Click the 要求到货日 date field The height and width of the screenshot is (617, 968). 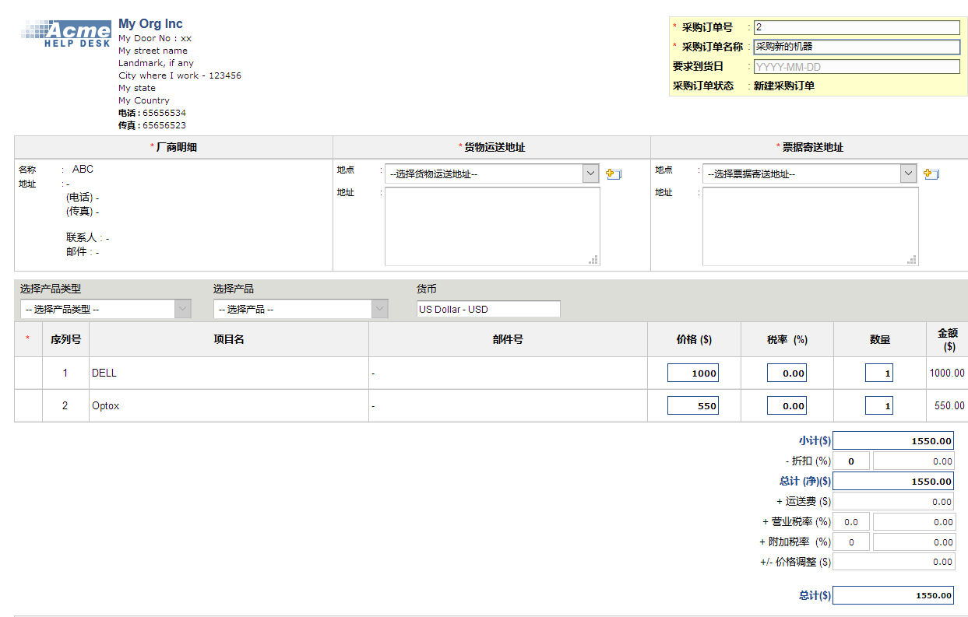[x=857, y=67]
